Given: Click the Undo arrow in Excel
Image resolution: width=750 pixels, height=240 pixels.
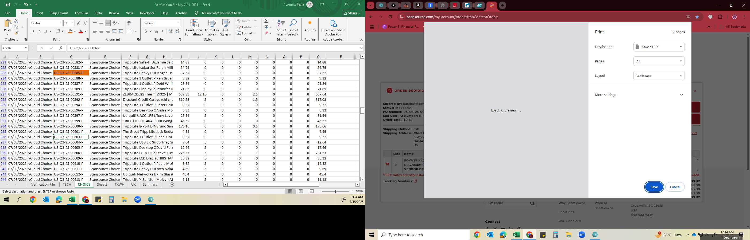Looking at the screenshot, I should click(26, 4).
